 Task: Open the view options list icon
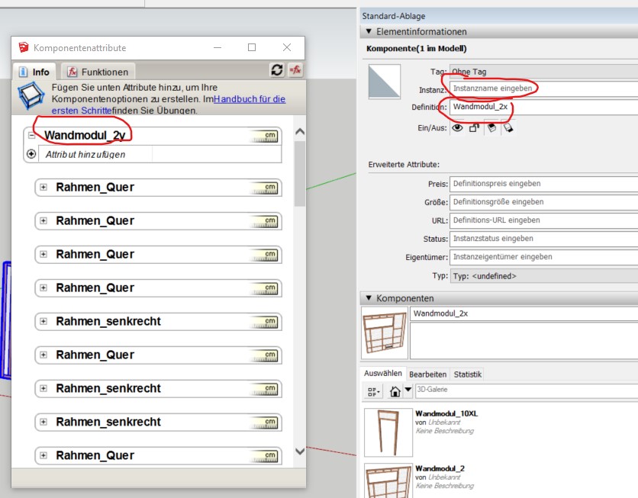[x=373, y=391]
